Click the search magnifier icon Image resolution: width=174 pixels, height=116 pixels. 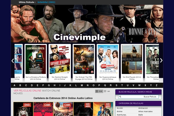tap(120, 97)
